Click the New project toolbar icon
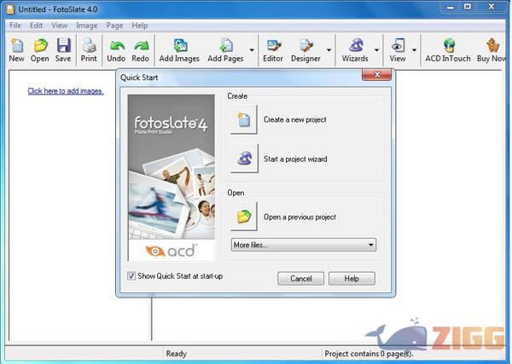This screenshot has width=512, height=364. (x=16, y=50)
